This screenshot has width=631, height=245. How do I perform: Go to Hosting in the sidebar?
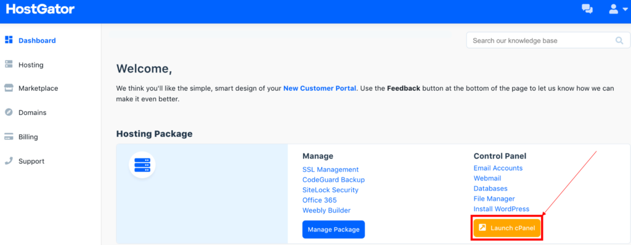pos(31,64)
